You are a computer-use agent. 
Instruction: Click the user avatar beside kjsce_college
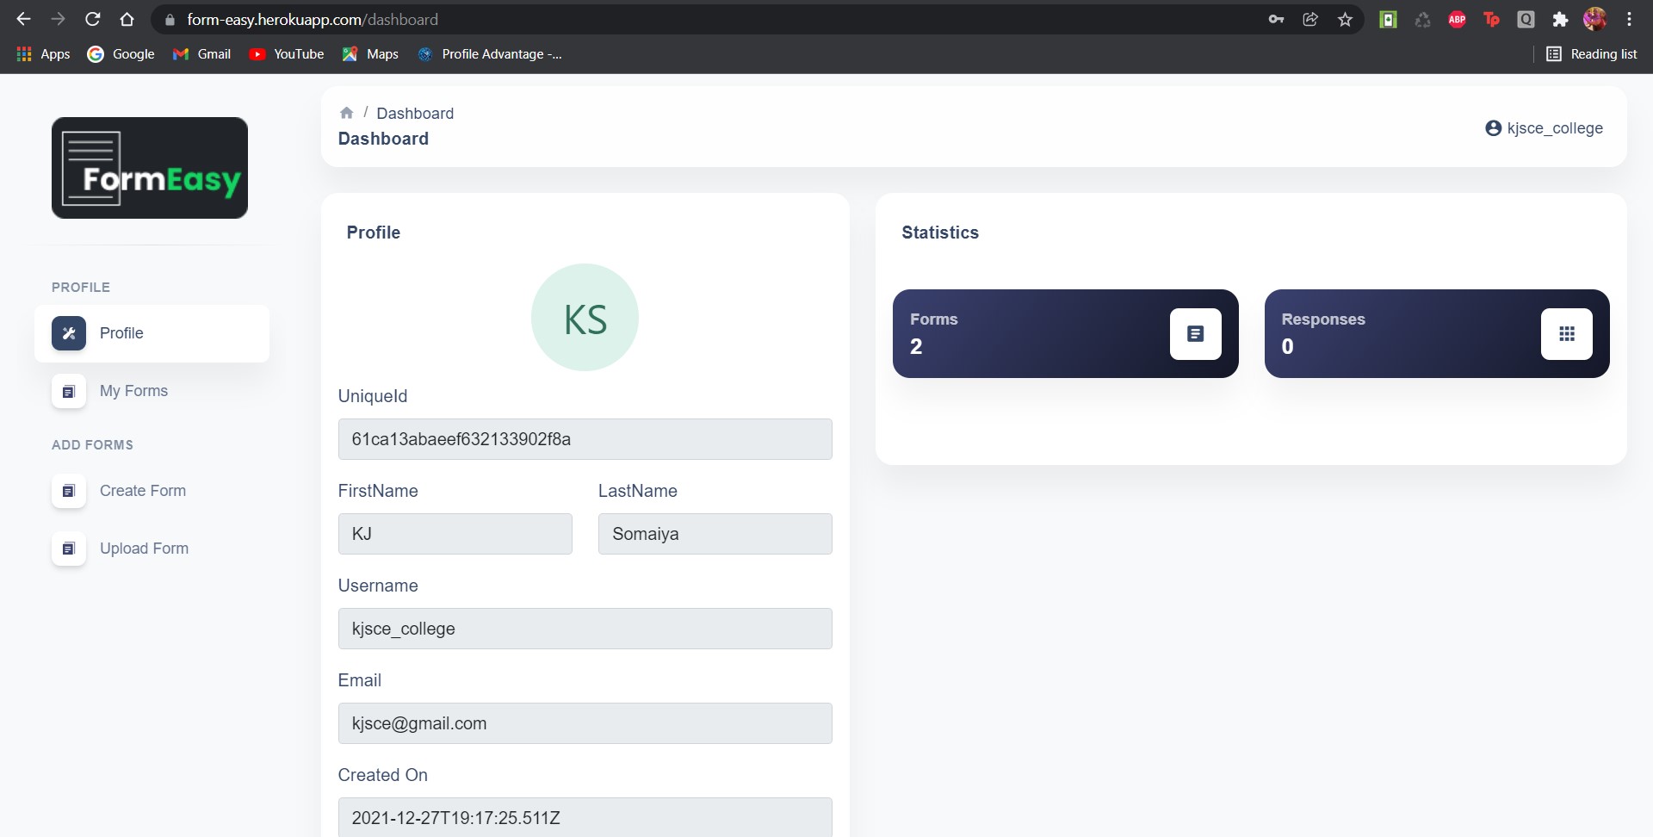[x=1494, y=127]
